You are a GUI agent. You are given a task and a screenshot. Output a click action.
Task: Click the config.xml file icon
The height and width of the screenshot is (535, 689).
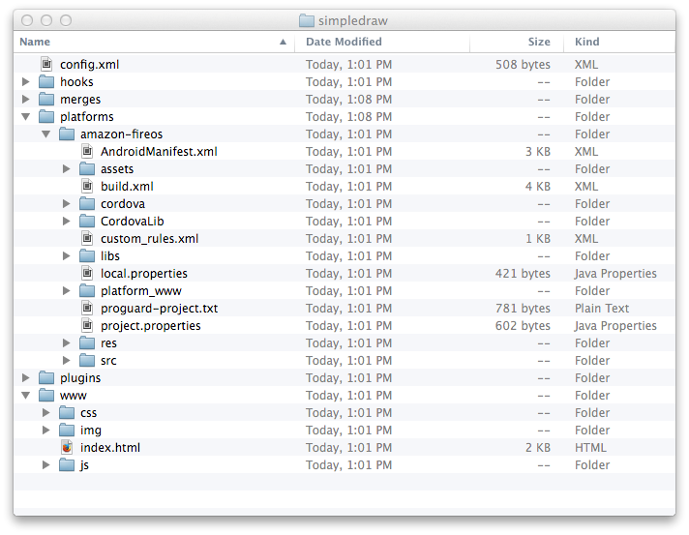click(46, 64)
